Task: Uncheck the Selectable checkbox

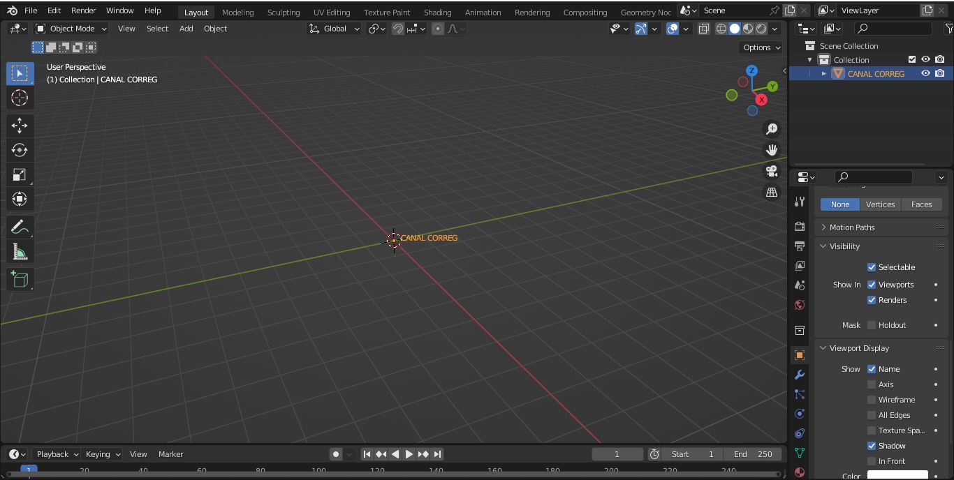Action: 872,267
